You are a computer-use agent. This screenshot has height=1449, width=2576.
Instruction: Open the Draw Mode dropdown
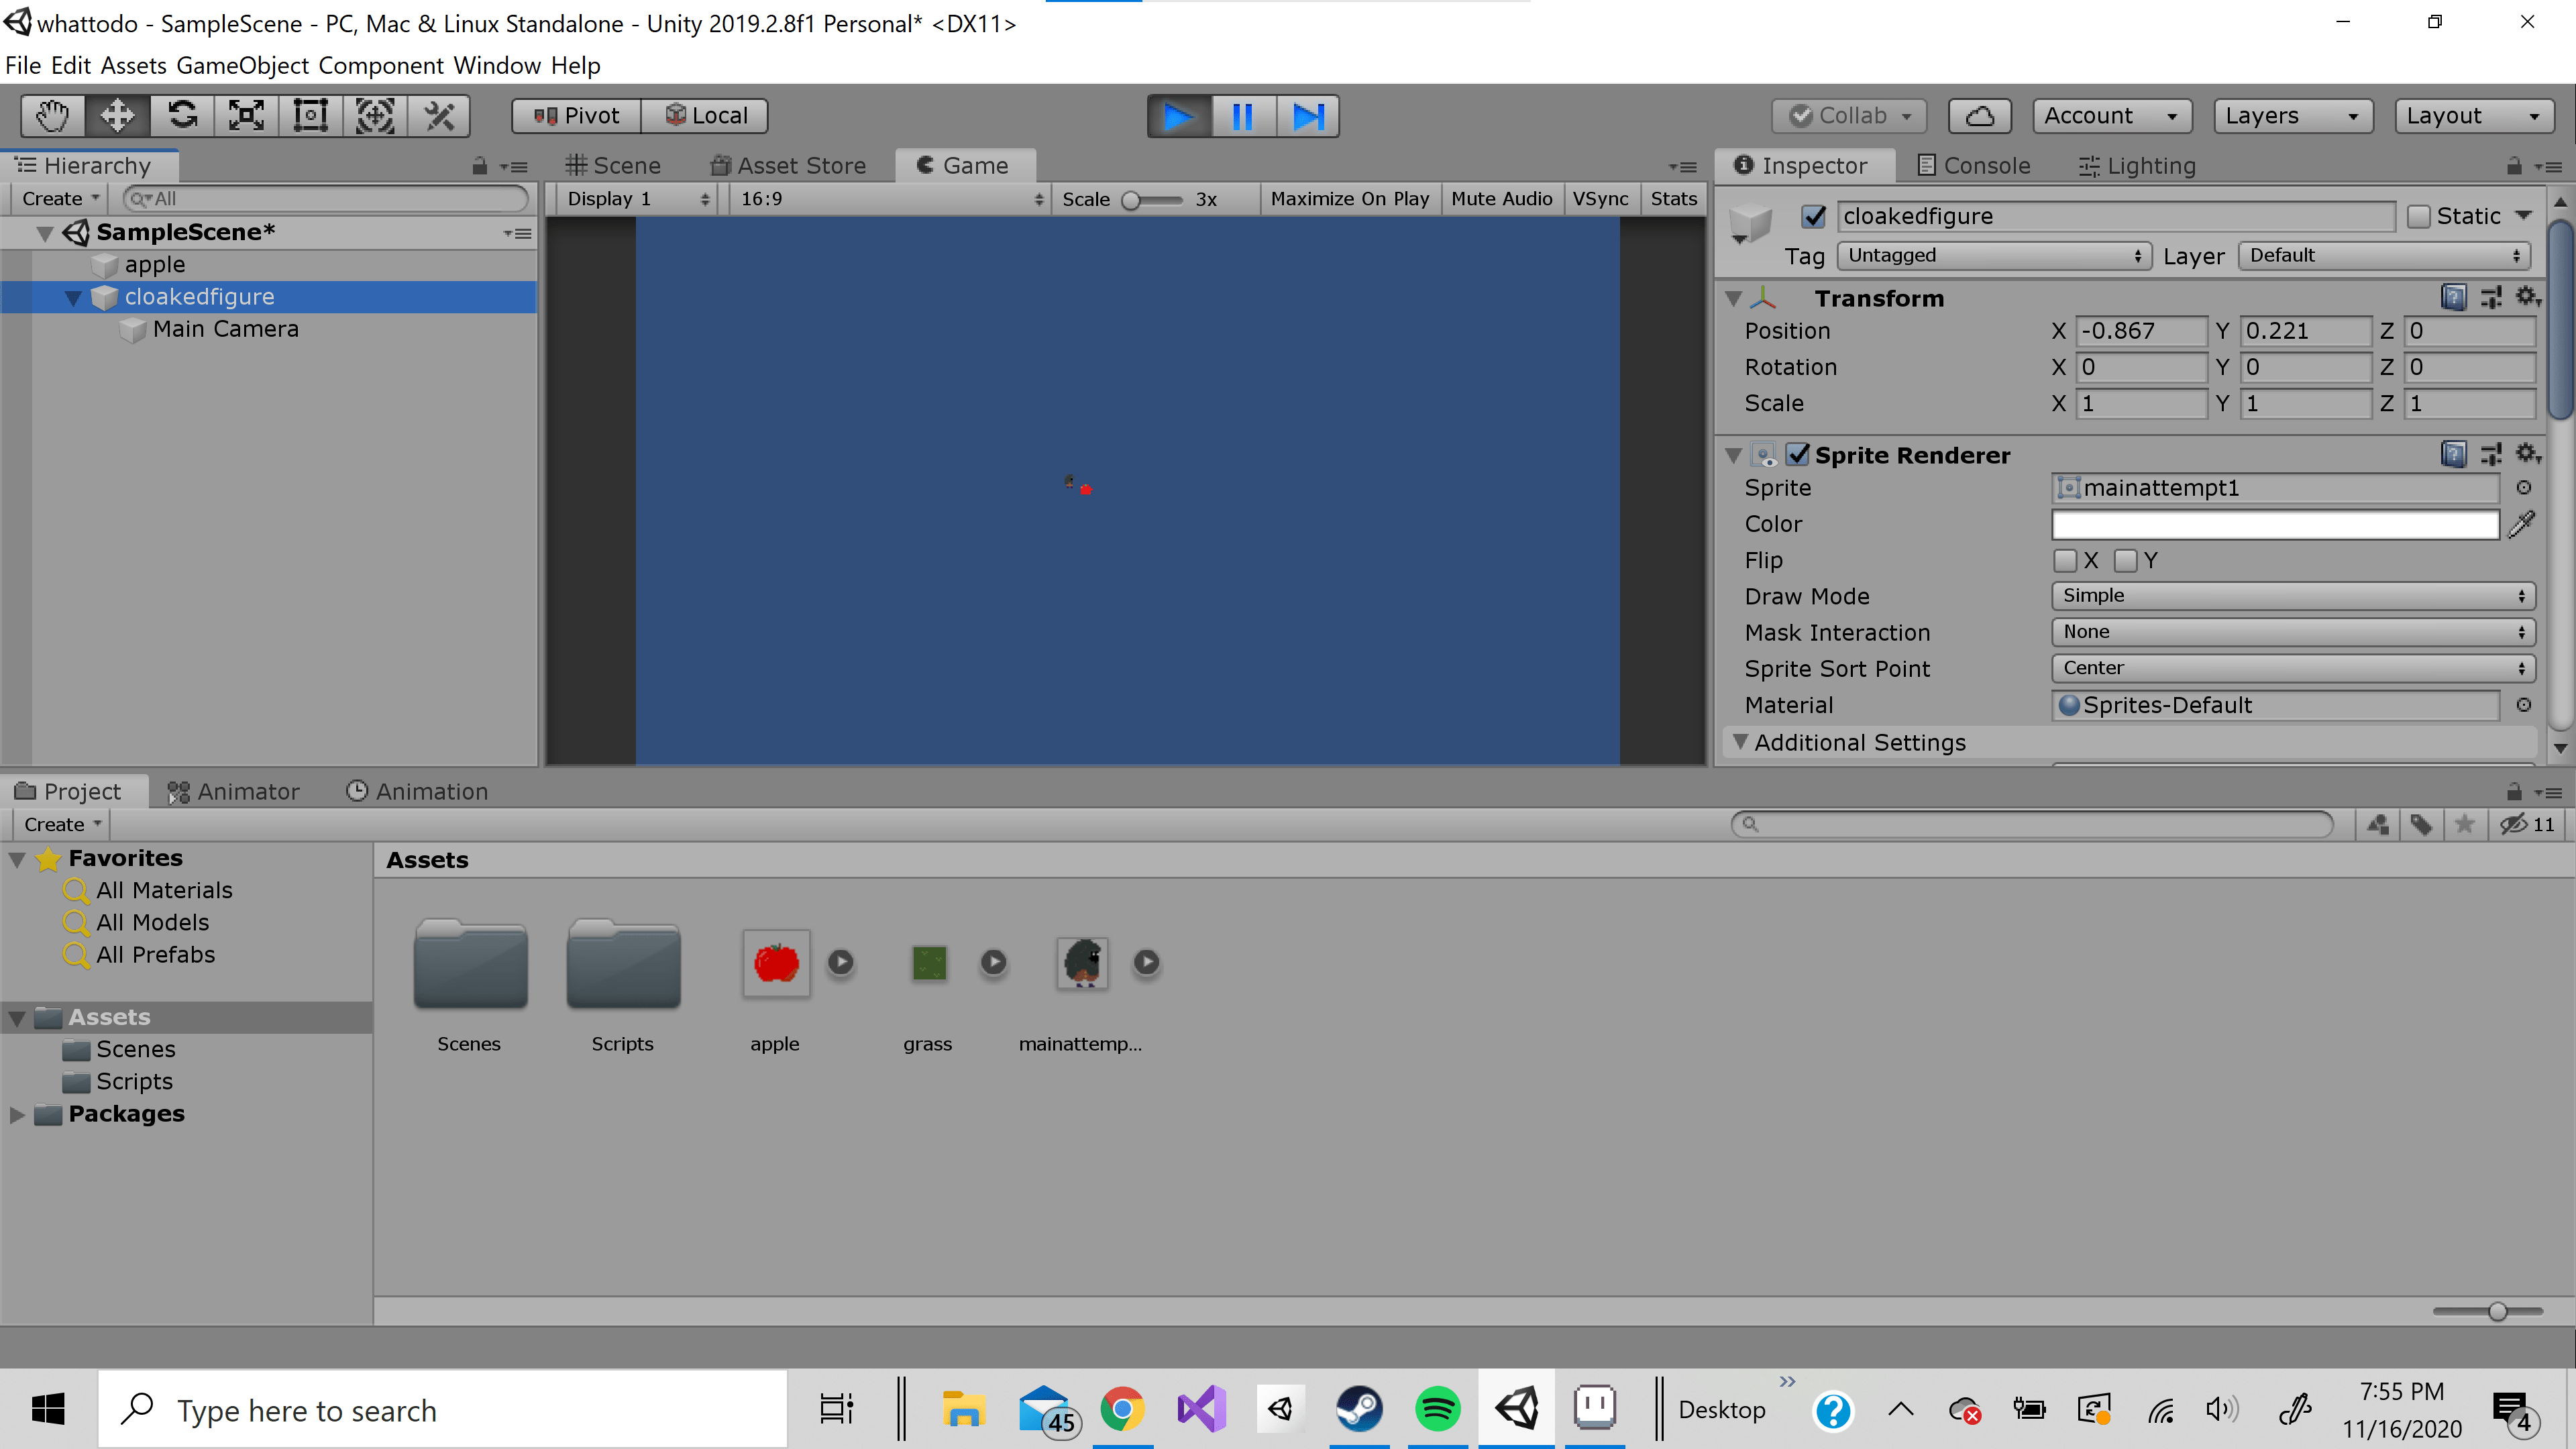tap(2292, 596)
